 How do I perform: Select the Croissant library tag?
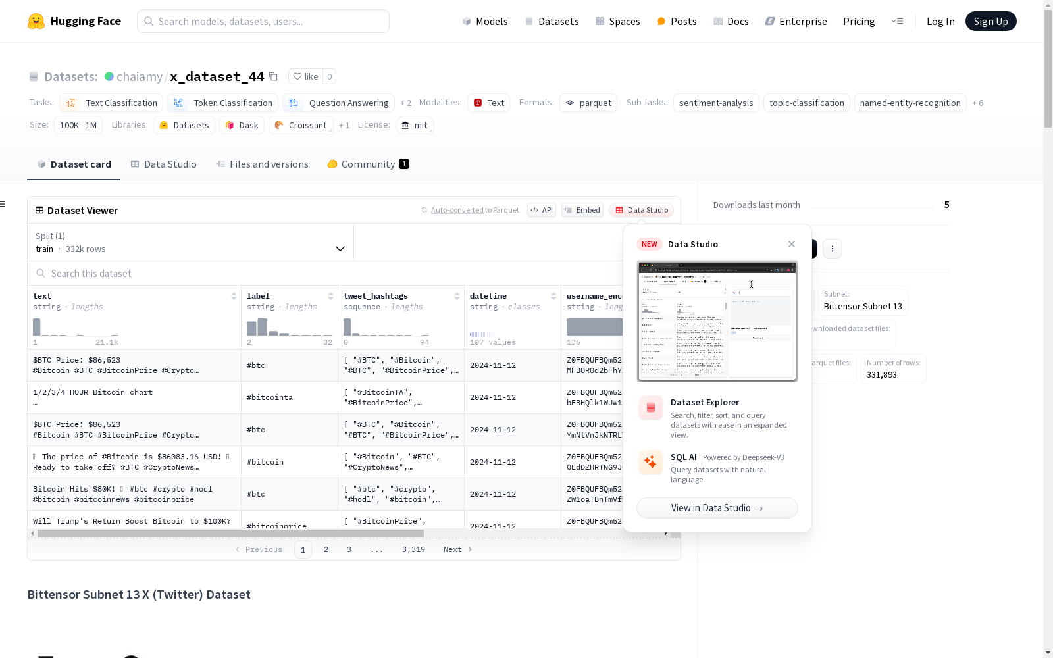click(301, 125)
